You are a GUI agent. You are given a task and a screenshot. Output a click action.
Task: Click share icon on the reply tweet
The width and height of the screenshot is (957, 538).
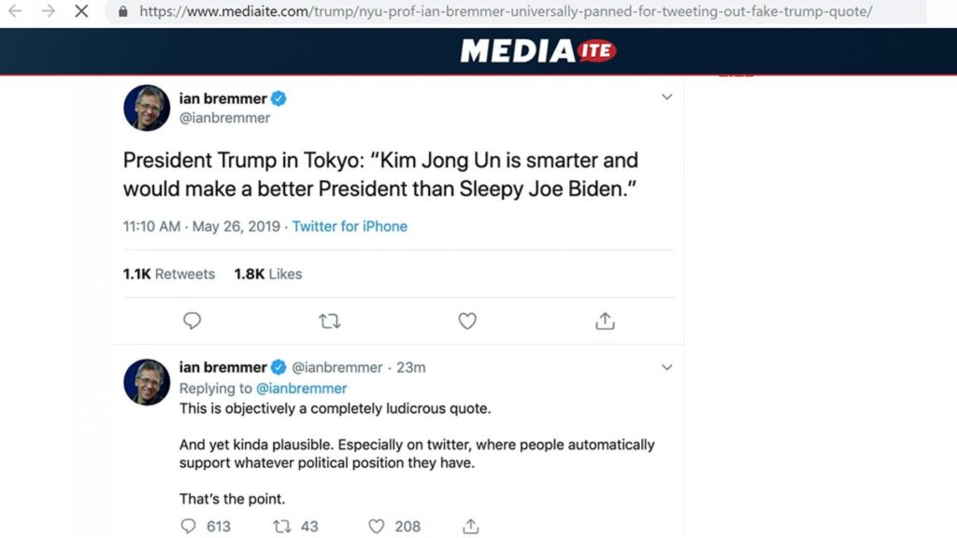pos(471,526)
